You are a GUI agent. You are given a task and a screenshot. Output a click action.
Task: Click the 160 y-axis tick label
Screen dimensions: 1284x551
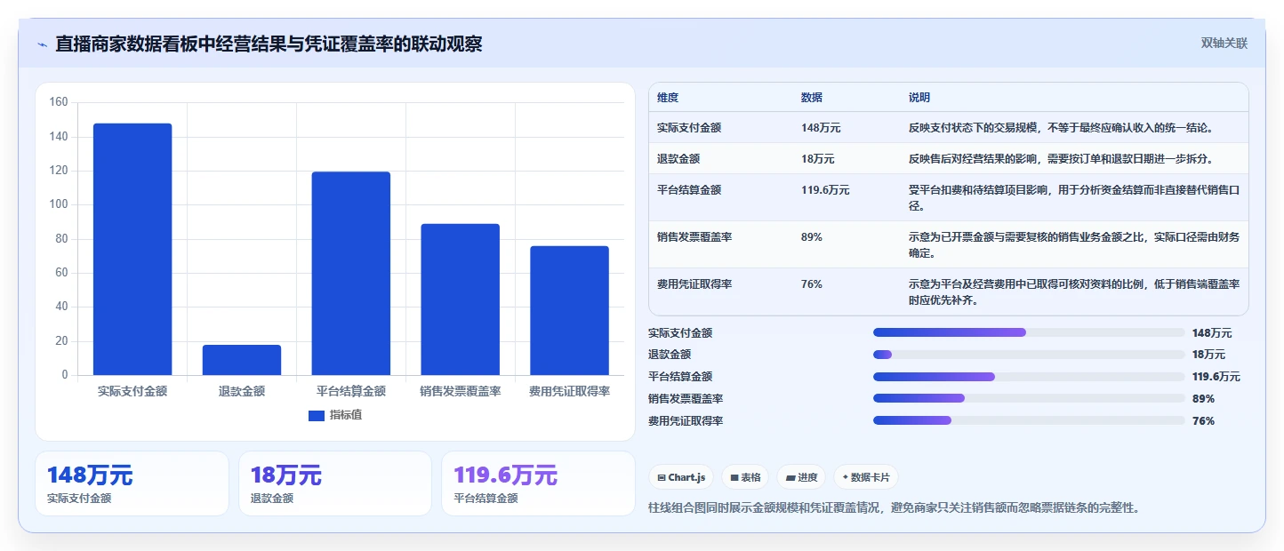[59, 102]
